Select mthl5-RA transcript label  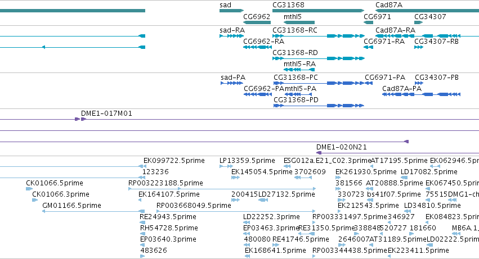pos(299,64)
